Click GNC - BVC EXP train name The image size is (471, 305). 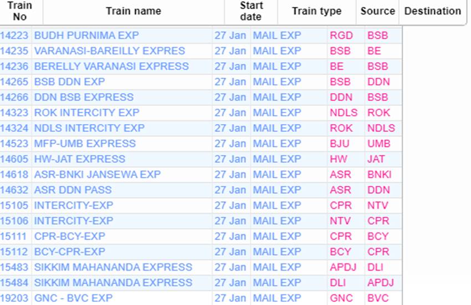(x=73, y=298)
